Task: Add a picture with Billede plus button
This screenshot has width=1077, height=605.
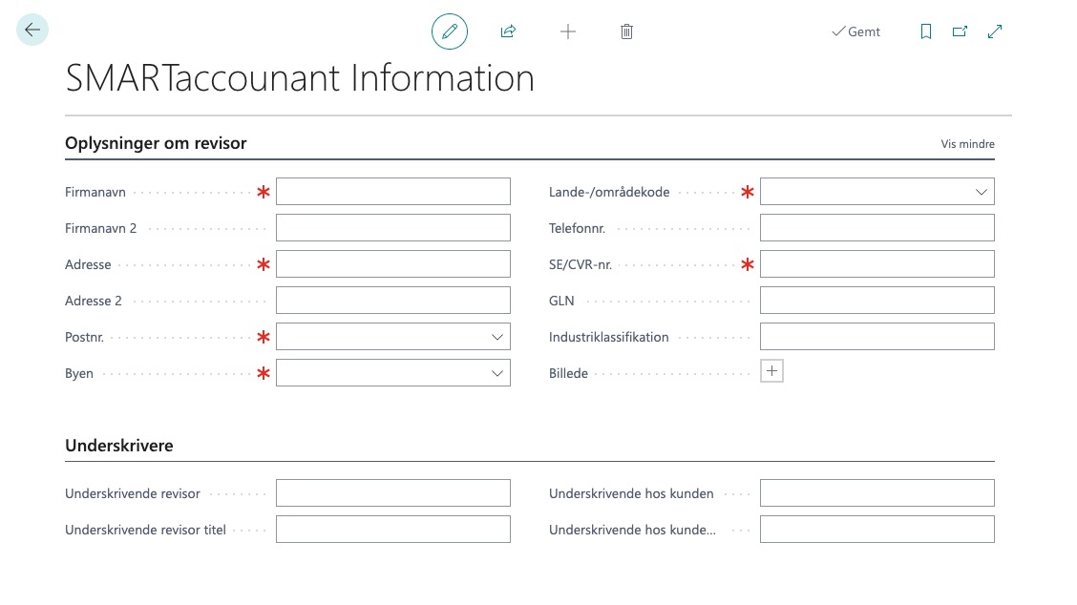Action: pyautogui.click(x=771, y=371)
